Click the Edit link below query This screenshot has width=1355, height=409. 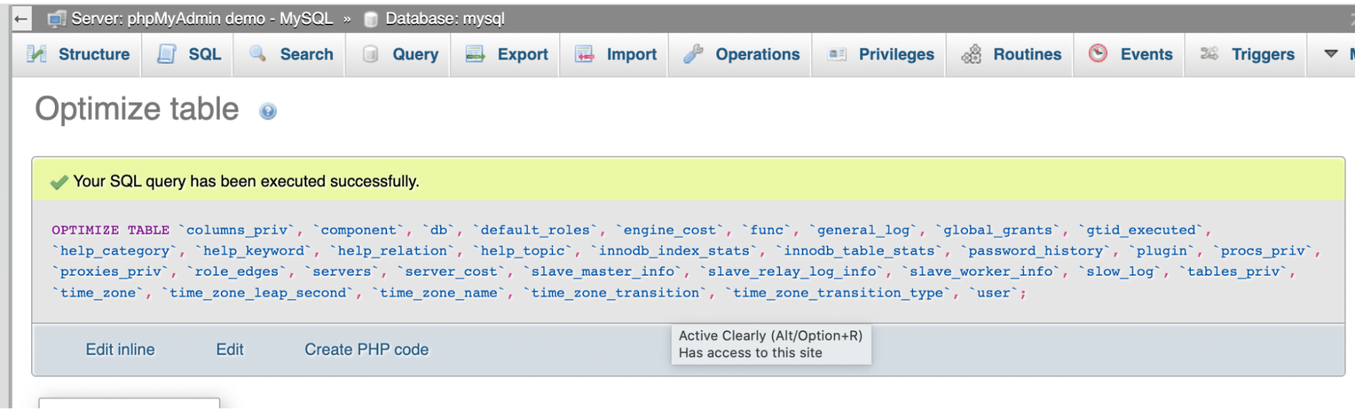click(x=230, y=350)
